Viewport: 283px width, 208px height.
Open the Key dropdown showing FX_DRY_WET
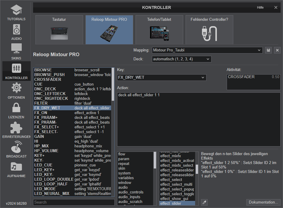161,78
